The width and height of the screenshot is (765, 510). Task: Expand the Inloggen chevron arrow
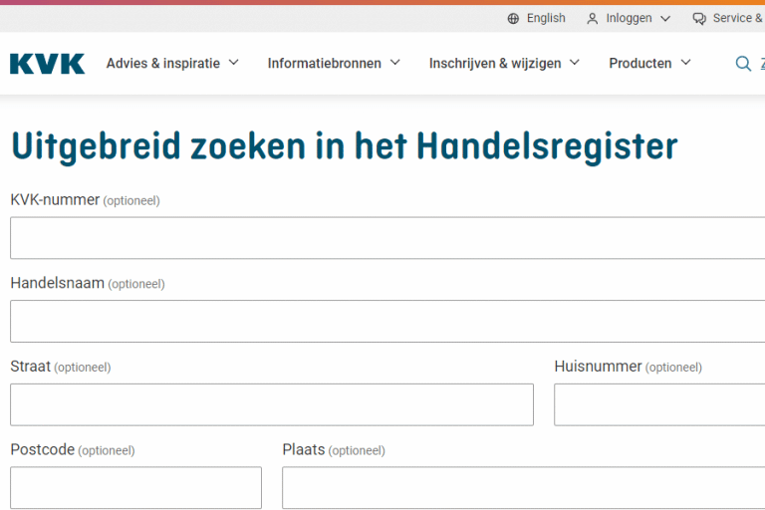tap(665, 19)
